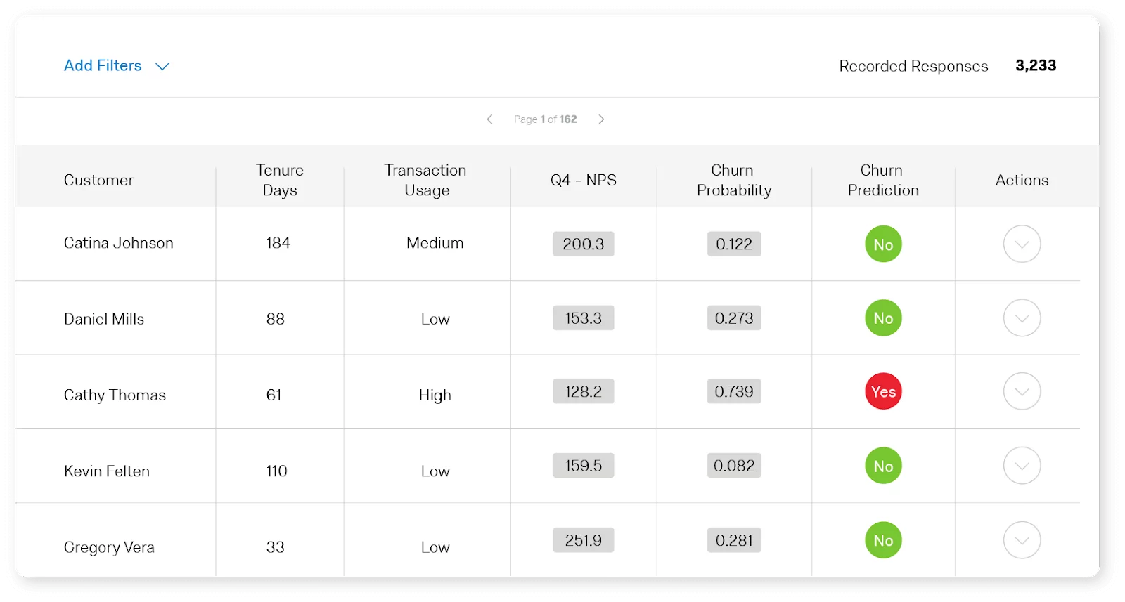1125x602 pixels.
Task: Open actions menu for Kevin Felten
Action: pos(1022,466)
